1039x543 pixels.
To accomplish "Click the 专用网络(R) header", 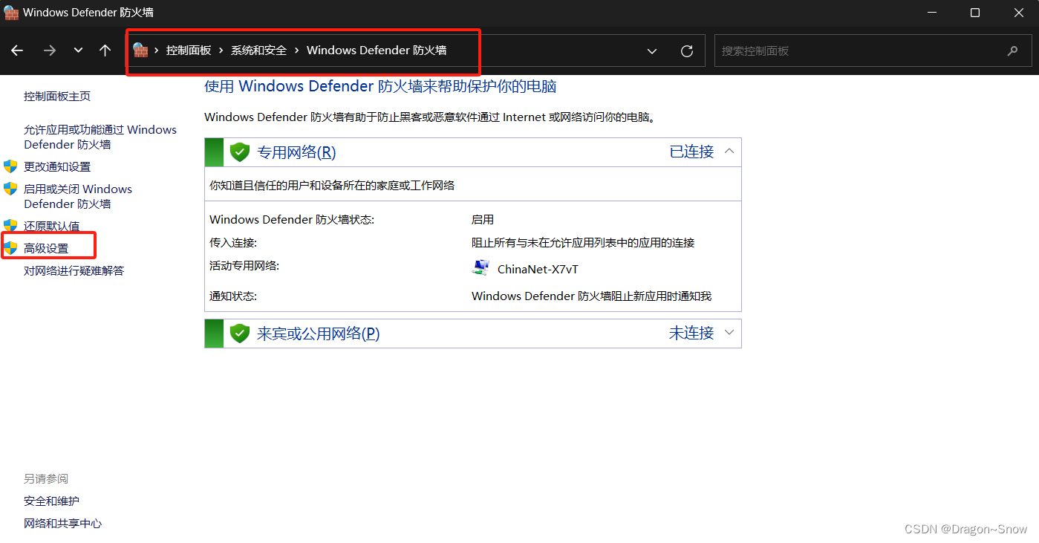I will tap(473, 152).
